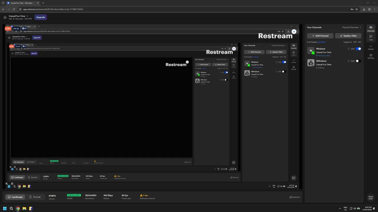The width and height of the screenshot is (378, 212).
Task: Bookmark this page with the star
Action: (356, 9)
